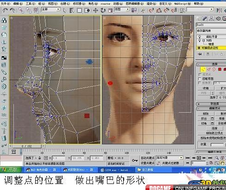Select the Edge sub-object level icon

[209, 70]
